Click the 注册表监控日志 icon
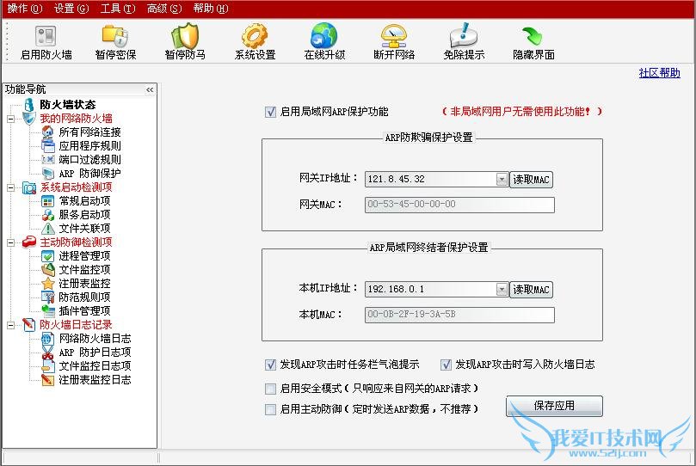This screenshot has width=696, height=466. point(47,380)
